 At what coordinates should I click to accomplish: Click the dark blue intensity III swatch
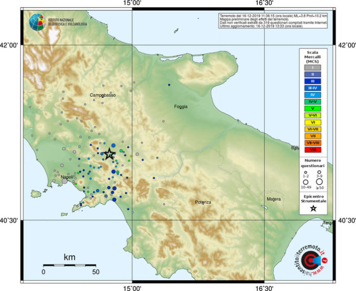pos(313,81)
